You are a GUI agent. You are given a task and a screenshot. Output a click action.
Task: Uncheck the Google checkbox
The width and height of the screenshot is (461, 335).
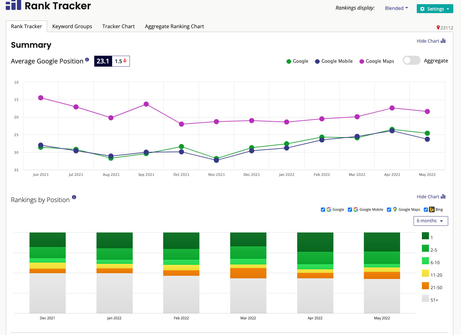323,210
